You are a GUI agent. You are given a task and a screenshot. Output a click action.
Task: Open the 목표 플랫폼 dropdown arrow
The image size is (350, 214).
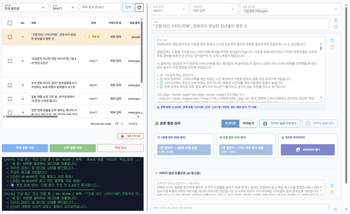(x=336, y=9)
